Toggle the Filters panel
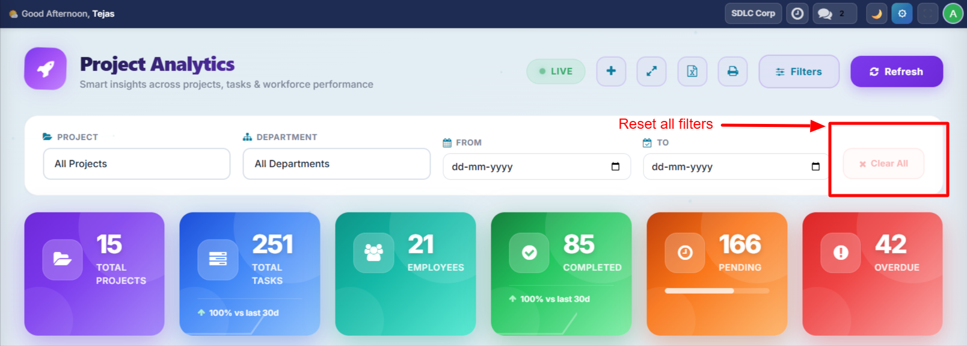The width and height of the screenshot is (967, 346). click(799, 72)
